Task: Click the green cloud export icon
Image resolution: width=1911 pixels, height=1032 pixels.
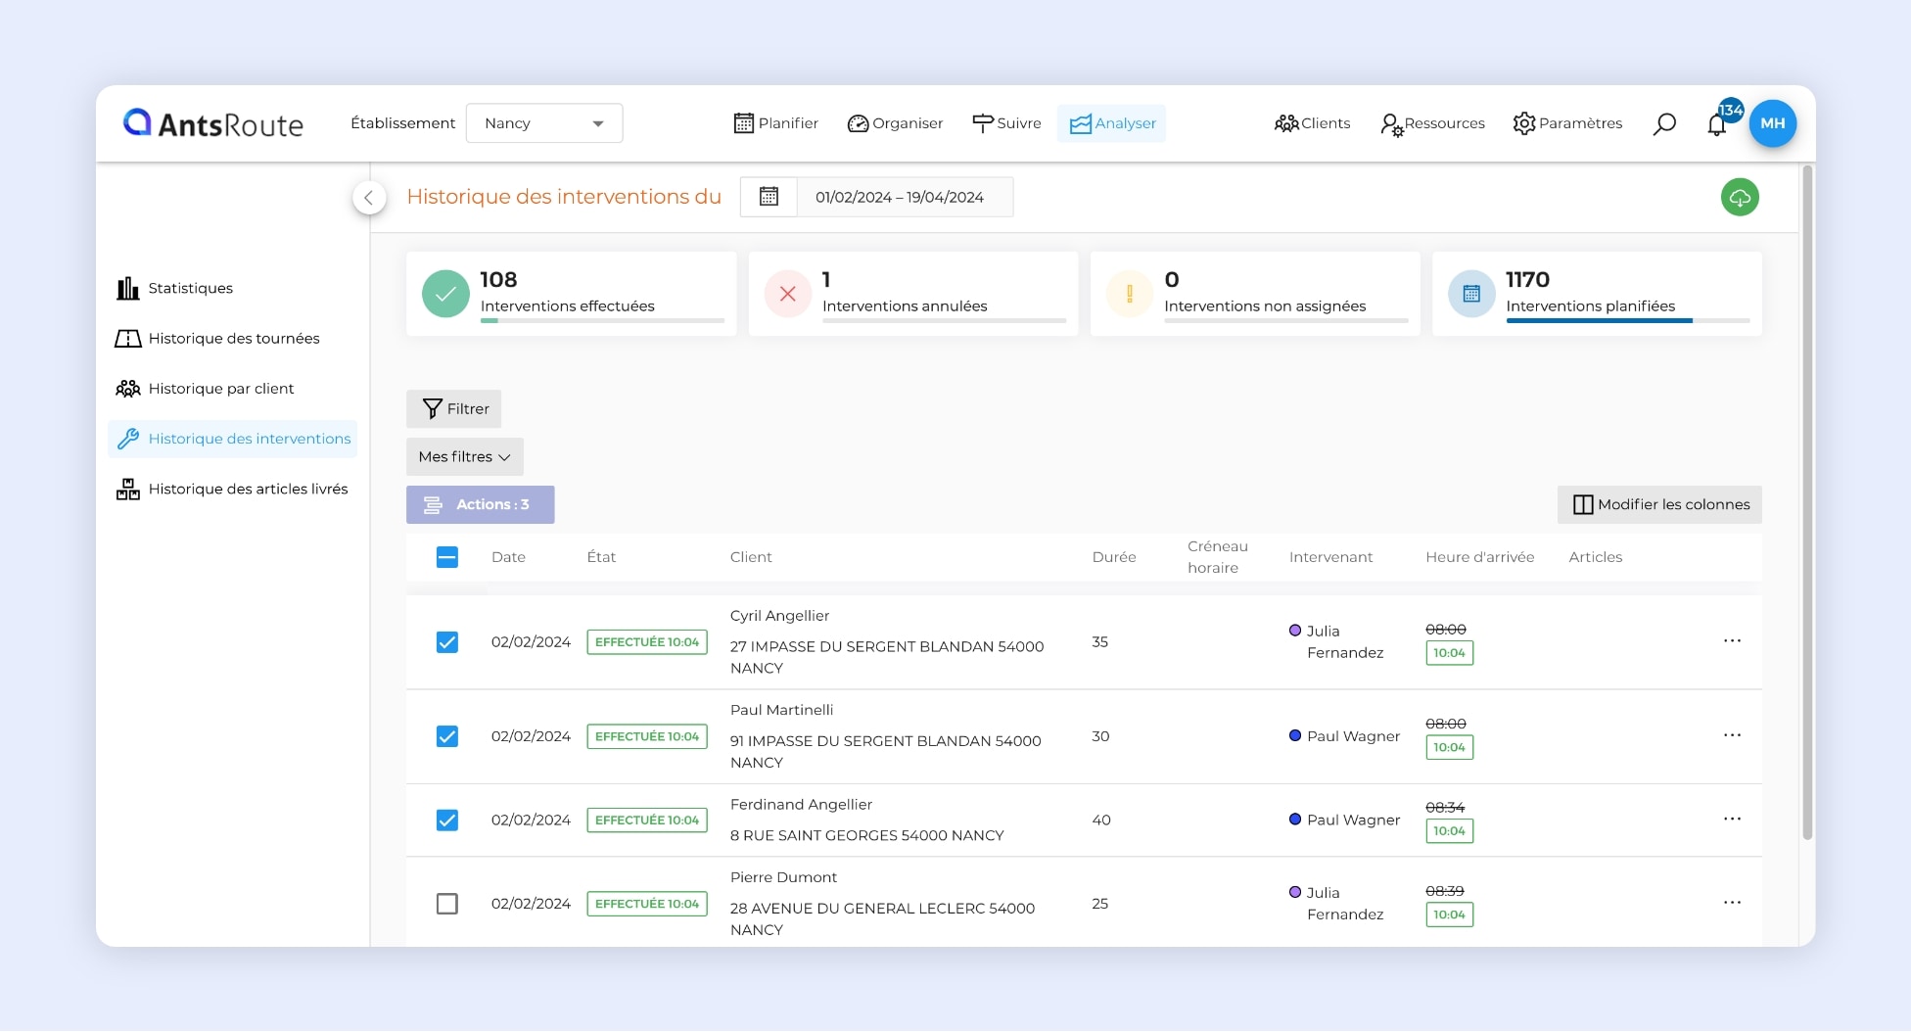Action: tap(1740, 197)
